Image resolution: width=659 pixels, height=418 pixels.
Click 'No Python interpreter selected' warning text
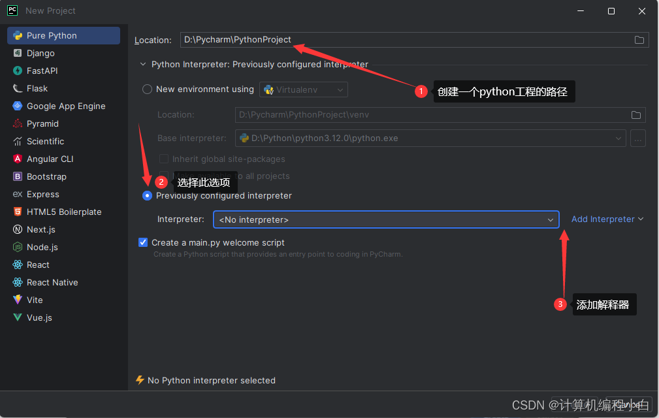(x=212, y=381)
